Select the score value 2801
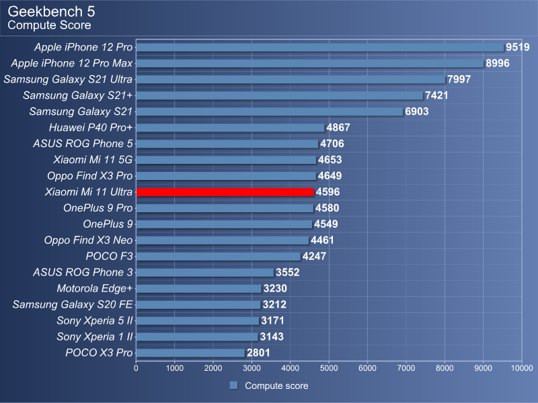The image size is (538, 403). tap(258, 353)
